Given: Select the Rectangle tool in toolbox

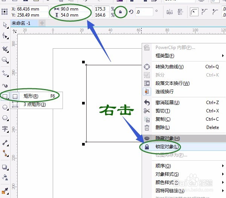Looking at the screenshot, I should (5, 97).
